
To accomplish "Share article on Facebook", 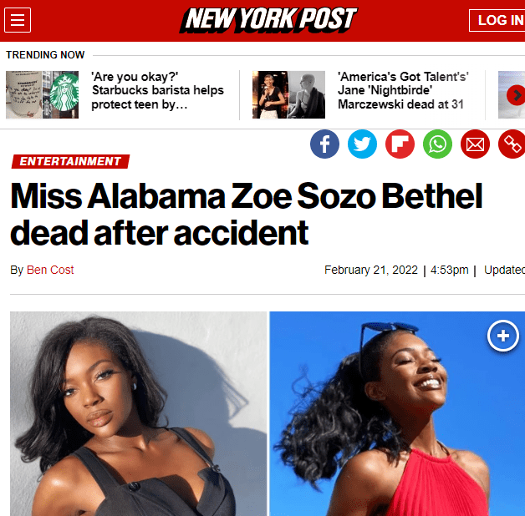I will (x=324, y=144).
